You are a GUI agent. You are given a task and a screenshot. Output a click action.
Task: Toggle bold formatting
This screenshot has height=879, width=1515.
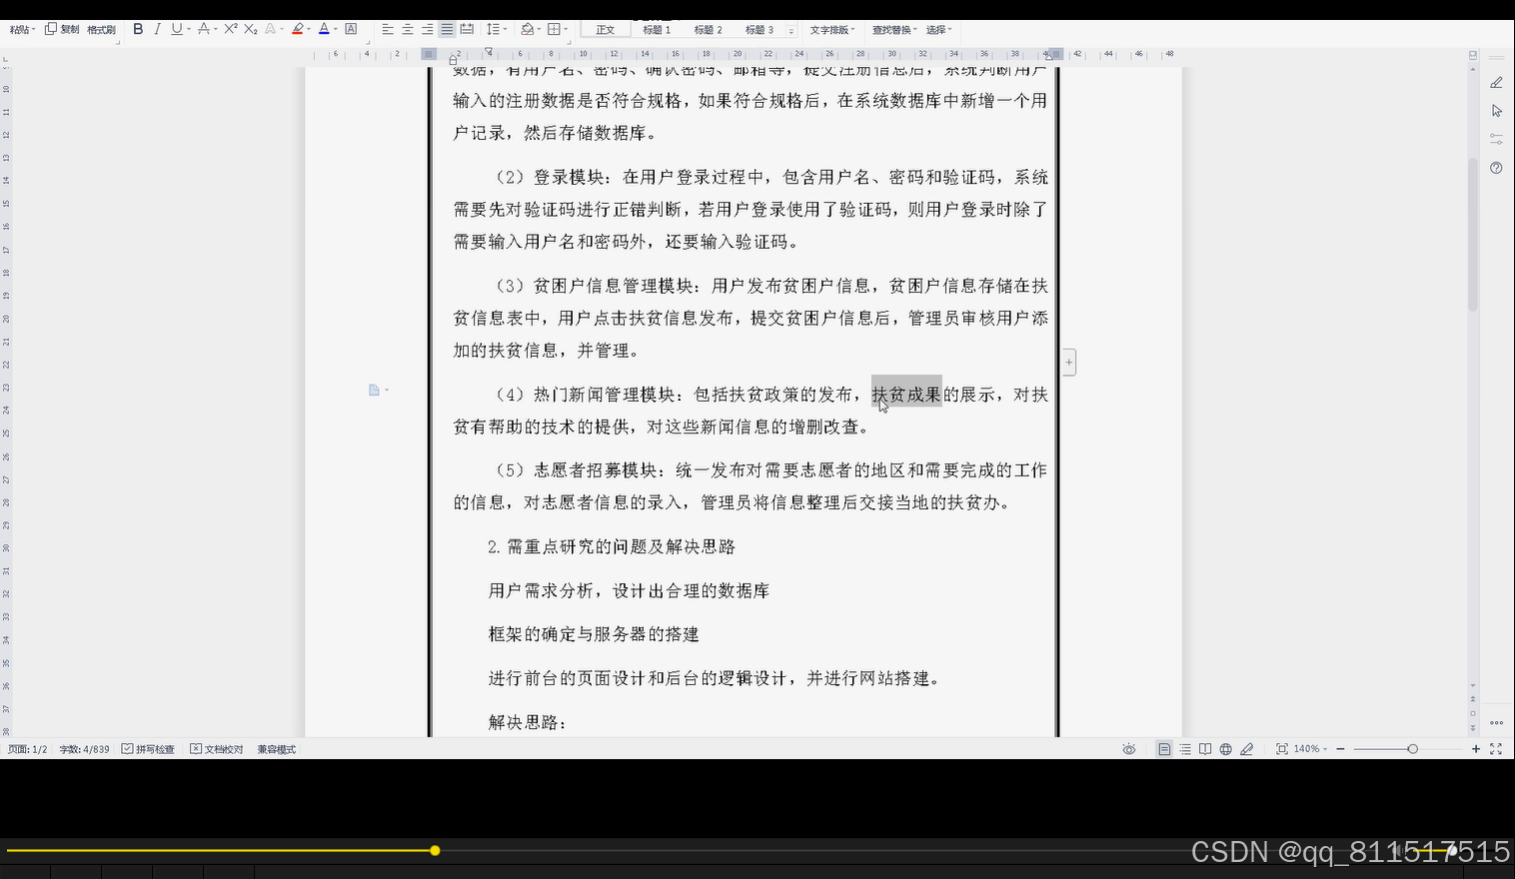point(138,29)
